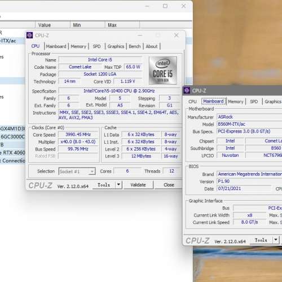This screenshot has width=282, height=282.
Task: Switch to the Bench tab
Action: [135, 46]
